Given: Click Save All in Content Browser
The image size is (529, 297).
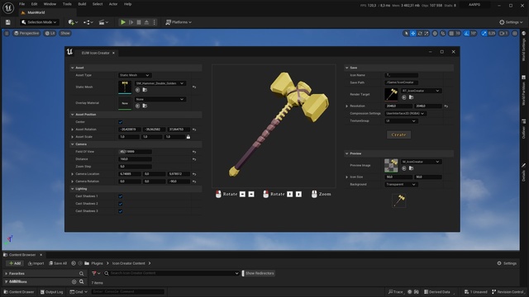Looking at the screenshot, I should (x=58, y=263).
